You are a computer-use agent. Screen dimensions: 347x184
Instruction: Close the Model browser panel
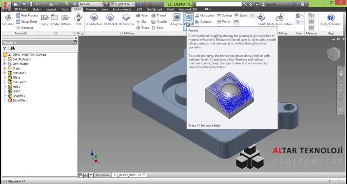click(x=76, y=38)
